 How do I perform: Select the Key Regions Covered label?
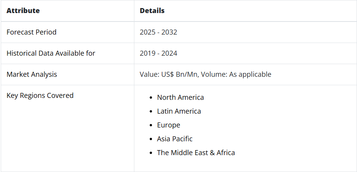pos(40,96)
